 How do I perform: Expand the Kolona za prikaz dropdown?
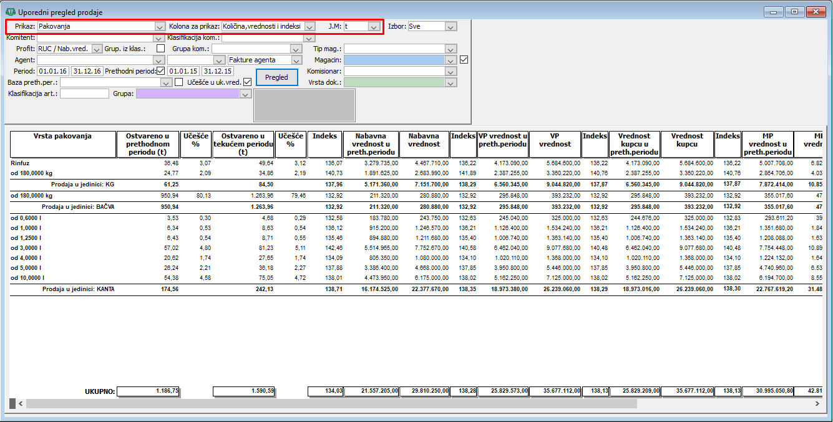click(x=309, y=27)
